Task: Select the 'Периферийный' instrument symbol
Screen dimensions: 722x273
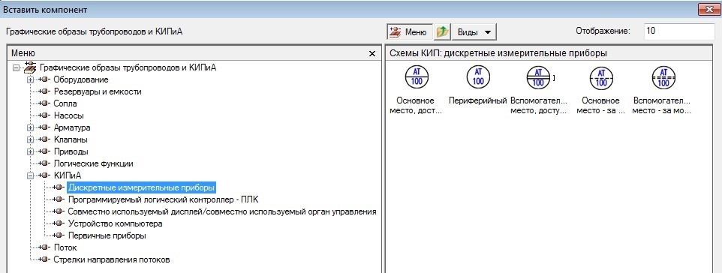Action: click(478, 76)
